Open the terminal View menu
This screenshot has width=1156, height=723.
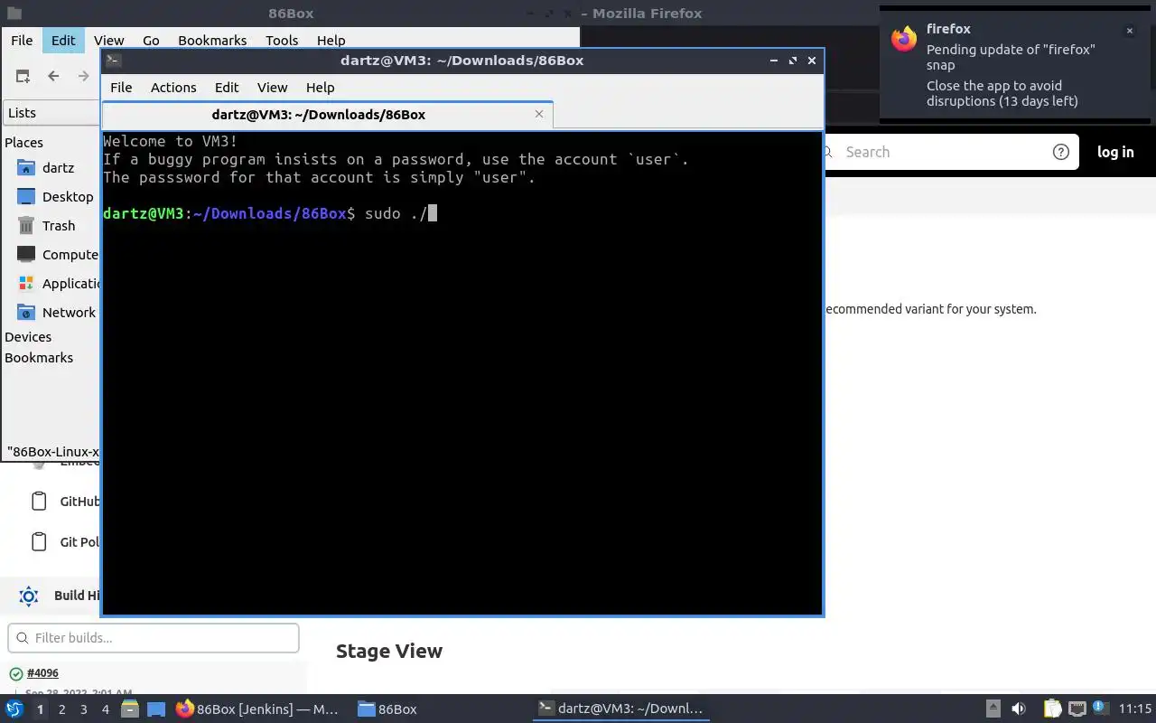coord(272,88)
